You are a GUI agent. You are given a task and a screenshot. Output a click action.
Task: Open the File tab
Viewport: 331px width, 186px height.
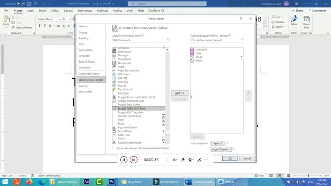[x=6, y=10]
